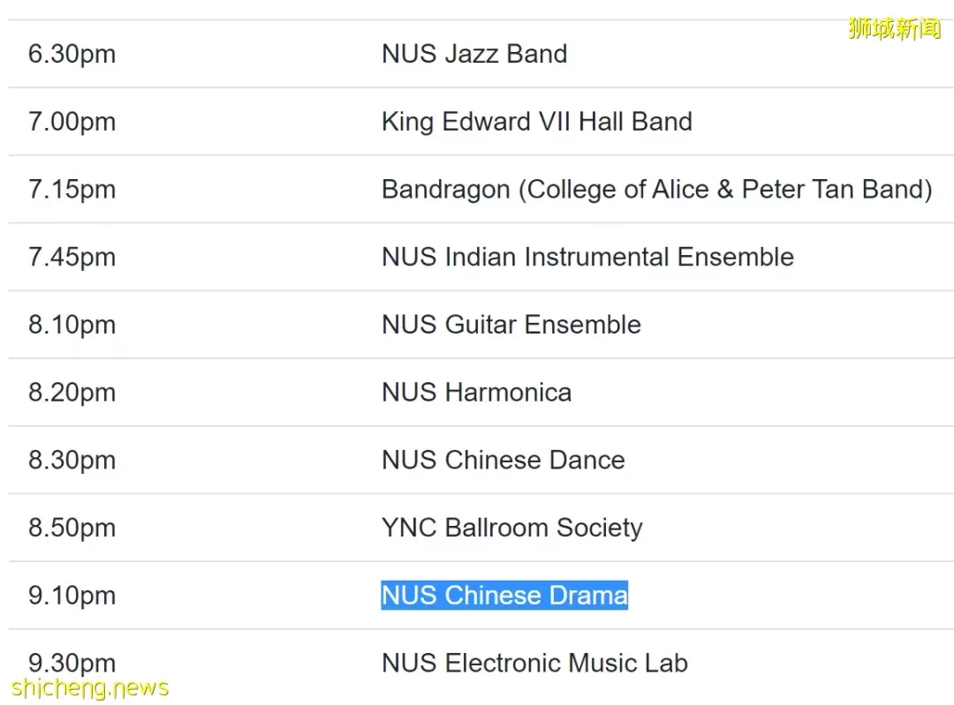Click the shicheng.news watermark link
The image size is (954, 705).
tap(89, 688)
